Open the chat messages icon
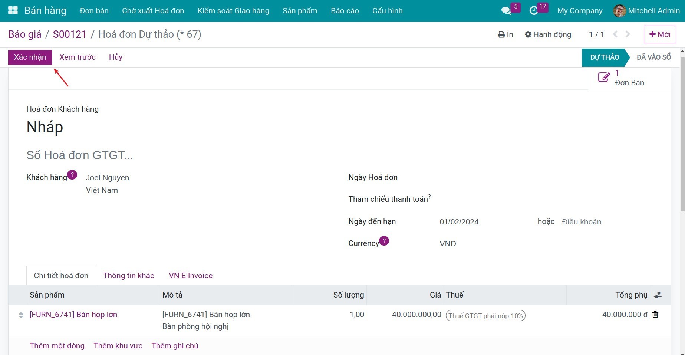 (x=506, y=11)
